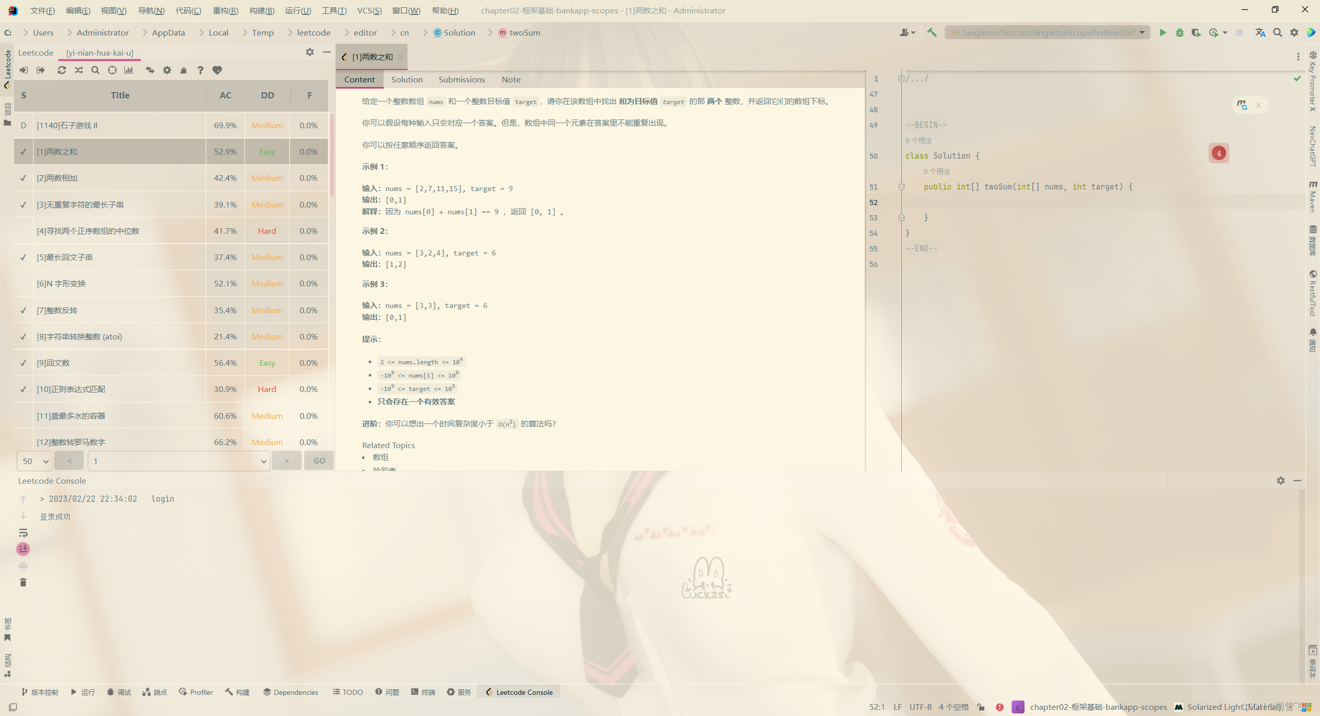This screenshot has width=1320, height=716.
Task: Open the run configuration dropdown SingletonTest
Action: pyautogui.click(x=1047, y=32)
